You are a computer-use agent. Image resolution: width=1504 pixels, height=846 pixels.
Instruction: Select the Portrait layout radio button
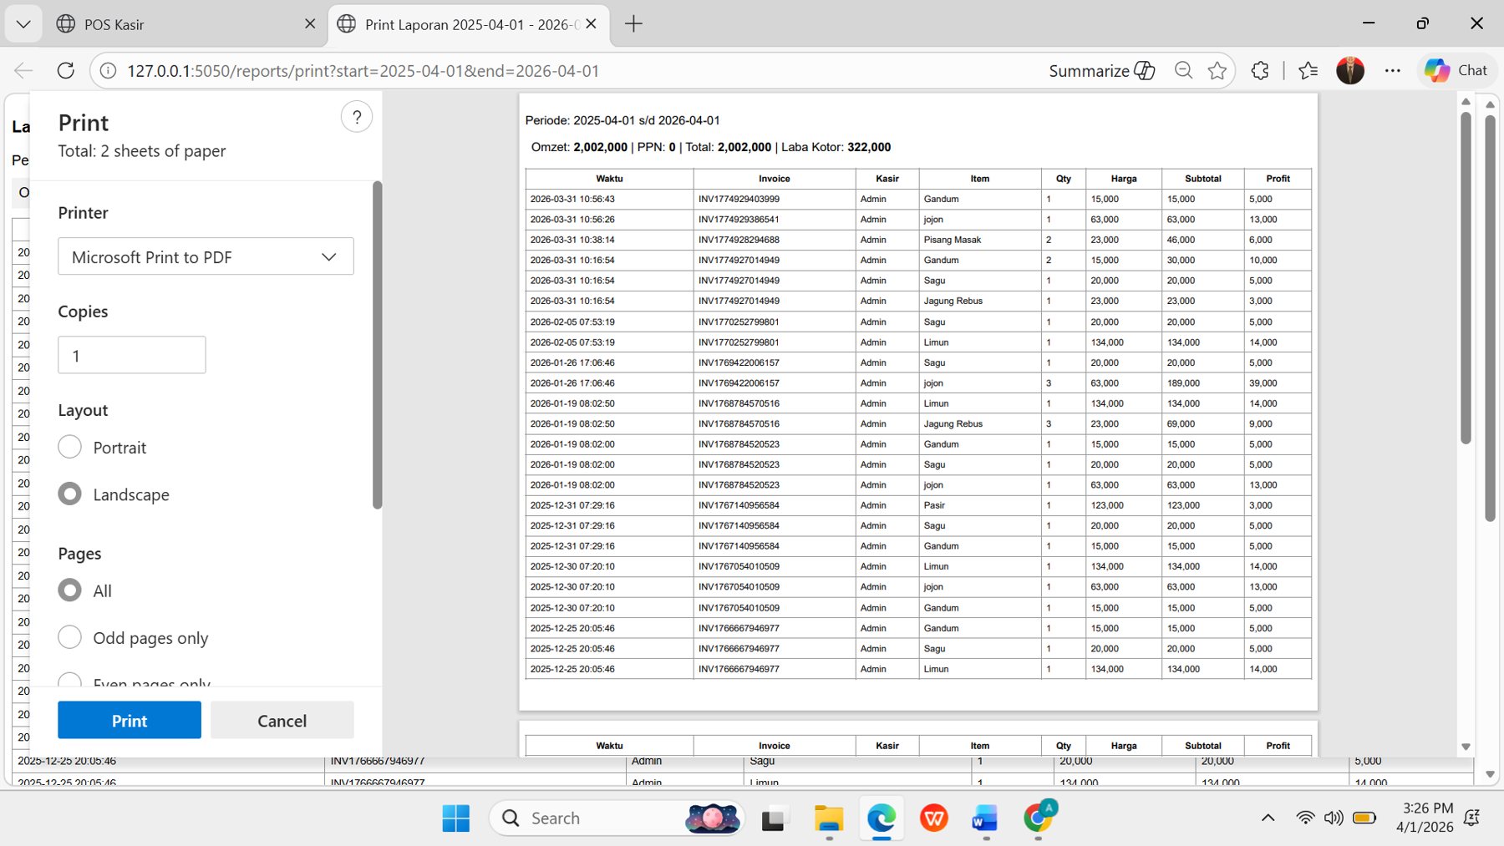tap(70, 447)
